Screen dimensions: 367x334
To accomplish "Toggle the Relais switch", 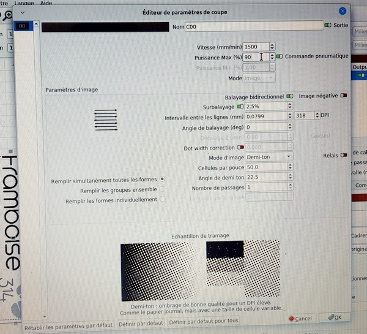I will (x=344, y=155).
